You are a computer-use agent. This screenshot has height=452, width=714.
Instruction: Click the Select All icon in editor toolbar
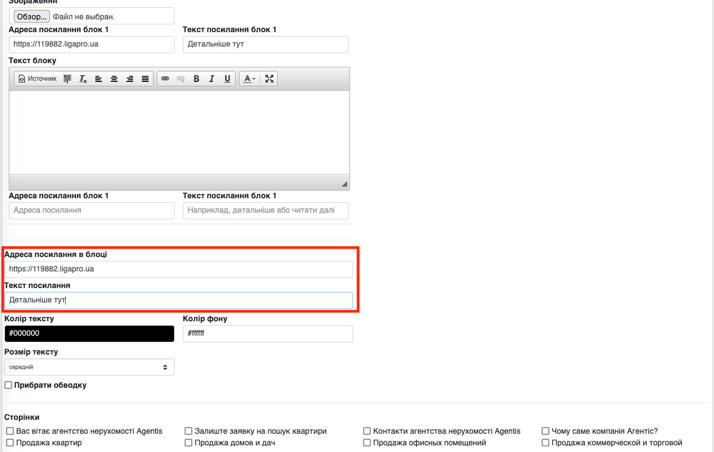pos(68,79)
